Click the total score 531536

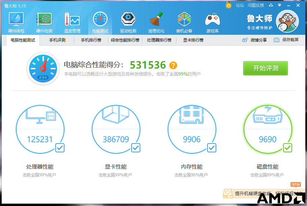(x=148, y=65)
